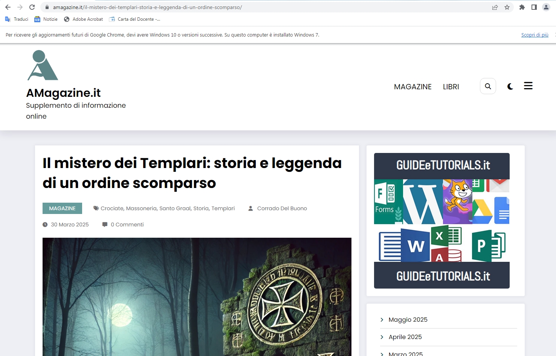Click the GUIDEeTUTORIALS.it banner image
The width and height of the screenshot is (556, 356).
coord(441,220)
